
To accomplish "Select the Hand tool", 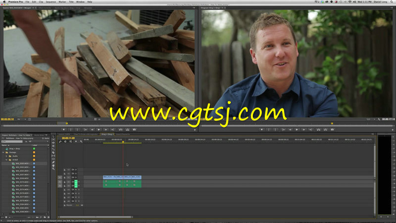I will coord(53,166).
